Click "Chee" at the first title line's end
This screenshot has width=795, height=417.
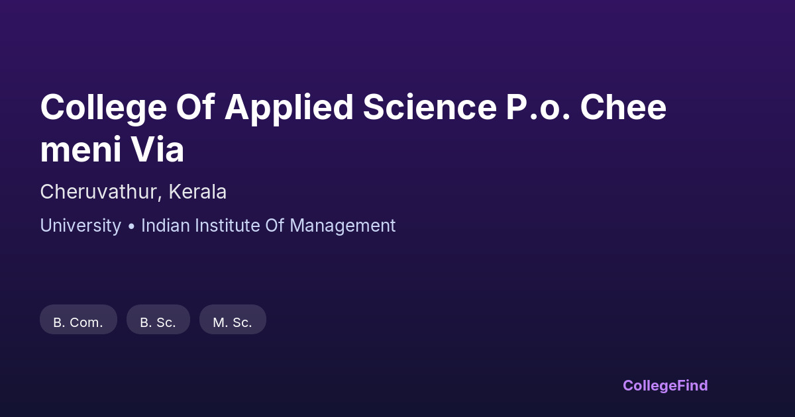pos(623,107)
